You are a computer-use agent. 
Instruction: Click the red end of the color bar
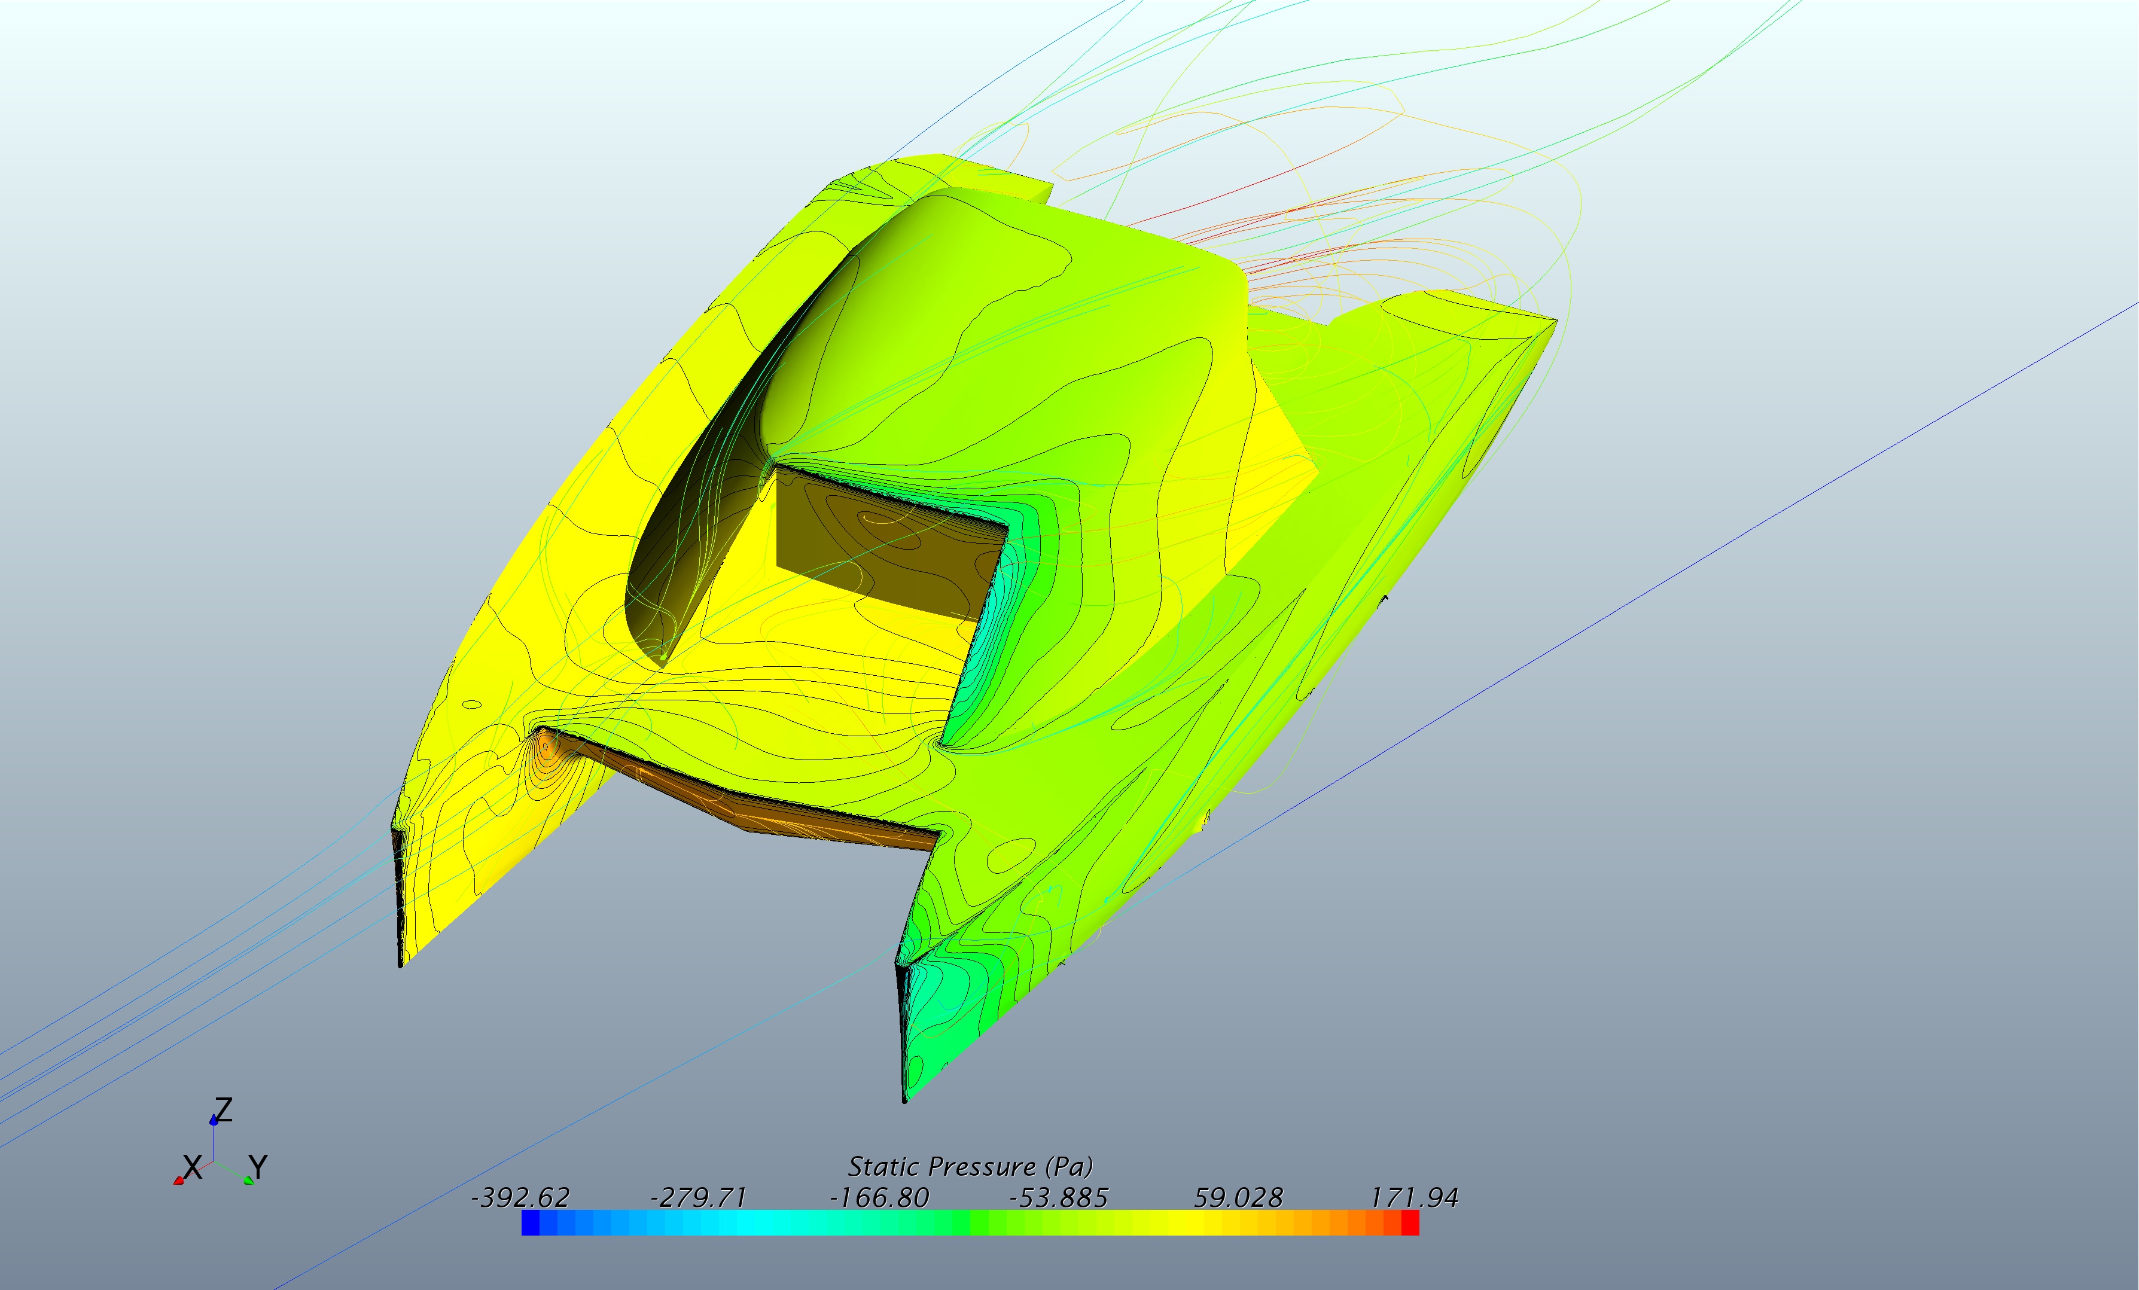[x=1410, y=1222]
